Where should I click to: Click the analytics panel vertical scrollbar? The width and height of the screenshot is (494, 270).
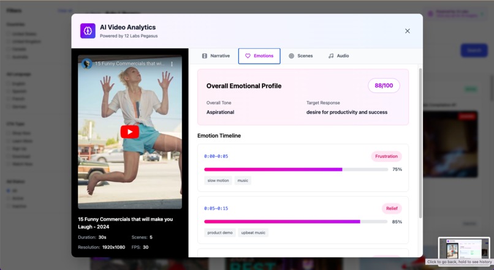420,143
